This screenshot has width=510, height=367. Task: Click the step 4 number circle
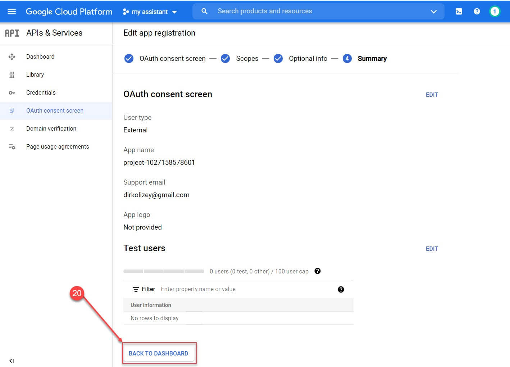point(347,58)
